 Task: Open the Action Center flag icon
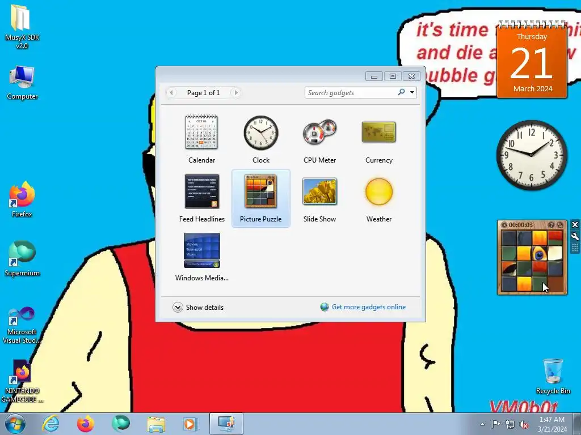click(x=496, y=424)
